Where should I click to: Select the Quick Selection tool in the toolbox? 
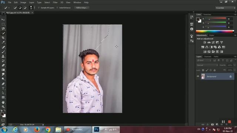click(3, 33)
